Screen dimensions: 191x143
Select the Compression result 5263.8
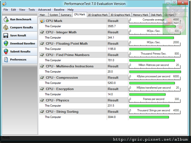tap(112, 83)
